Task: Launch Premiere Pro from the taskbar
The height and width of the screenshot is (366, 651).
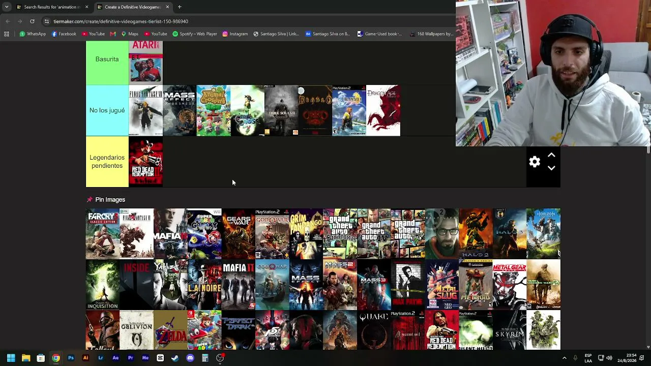Action: click(130, 358)
